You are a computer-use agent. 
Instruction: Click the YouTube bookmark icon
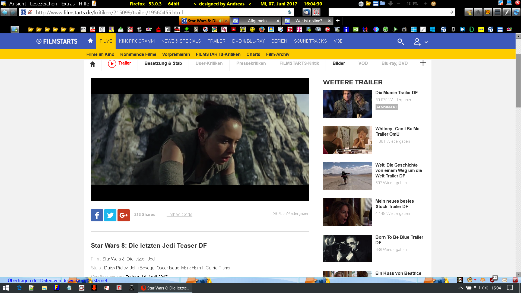(x=93, y=29)
